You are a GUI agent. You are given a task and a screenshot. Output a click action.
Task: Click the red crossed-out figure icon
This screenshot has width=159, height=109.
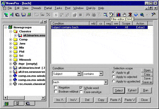(x=130, y=15)
